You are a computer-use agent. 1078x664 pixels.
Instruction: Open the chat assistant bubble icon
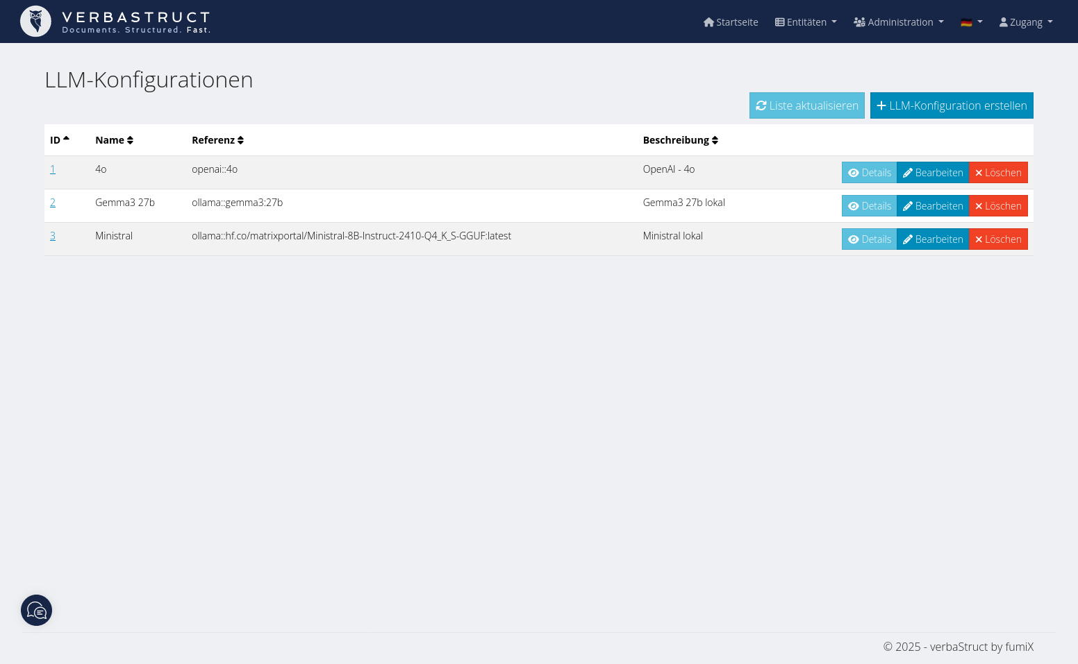pos(36,611)
